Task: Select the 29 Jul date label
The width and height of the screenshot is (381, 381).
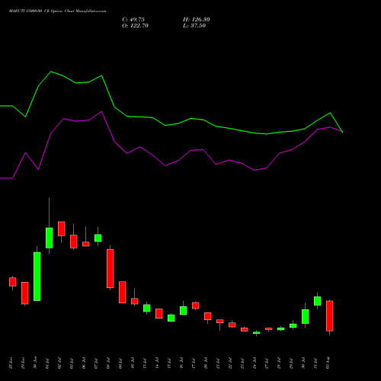Action: pyautogui.click(x=291, y=363)
